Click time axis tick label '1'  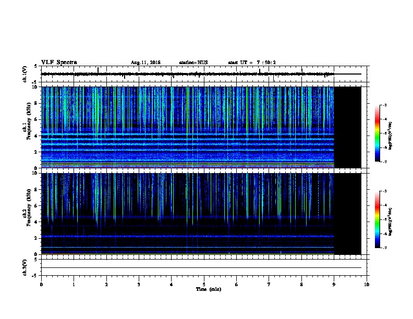(x=74, y=285)
